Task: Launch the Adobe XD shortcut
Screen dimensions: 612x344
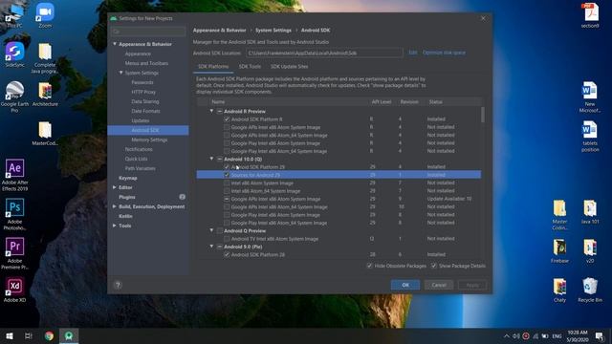Action: tap(14, 290)
